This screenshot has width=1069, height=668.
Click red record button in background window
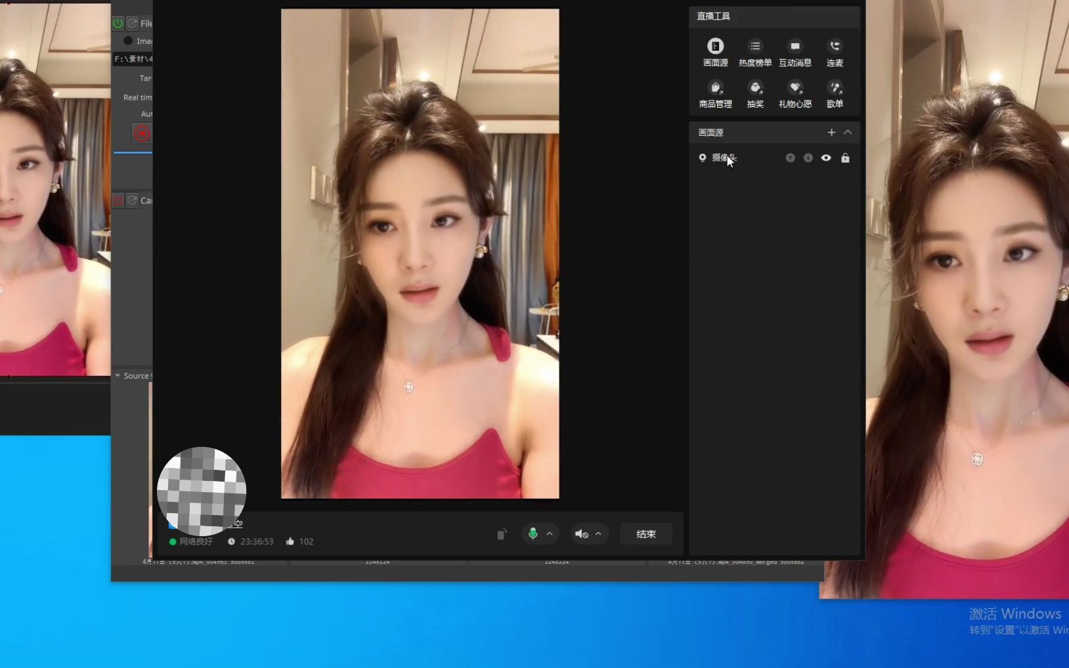(142, 134)
